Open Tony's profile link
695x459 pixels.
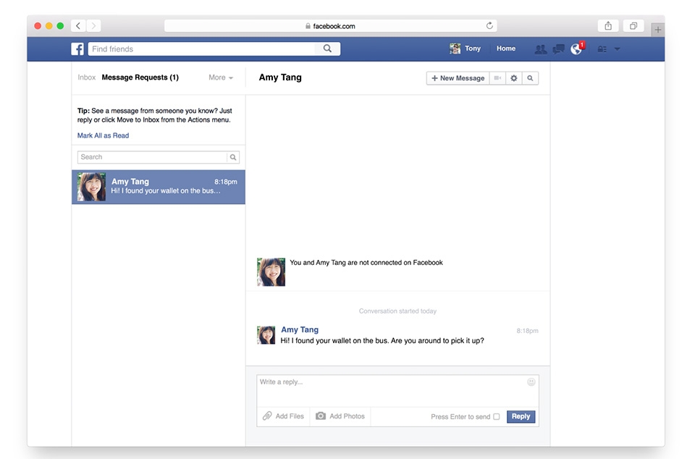(x=473, y=49)
